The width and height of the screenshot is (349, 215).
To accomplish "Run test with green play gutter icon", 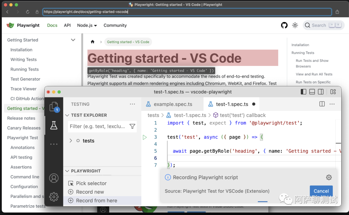I will [145, 137].
